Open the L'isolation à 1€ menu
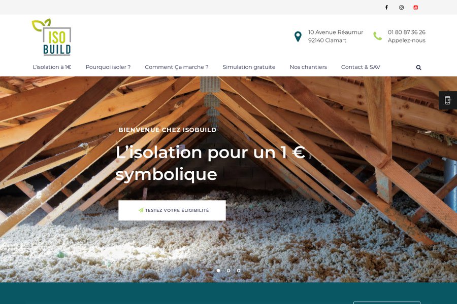This screenshot has height=304, width=457. tap(52, 67)
